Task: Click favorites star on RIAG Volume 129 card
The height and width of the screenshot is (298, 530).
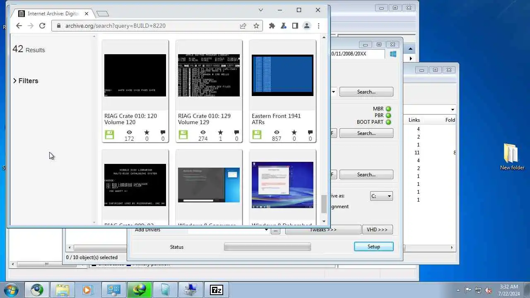Action: 220,132
